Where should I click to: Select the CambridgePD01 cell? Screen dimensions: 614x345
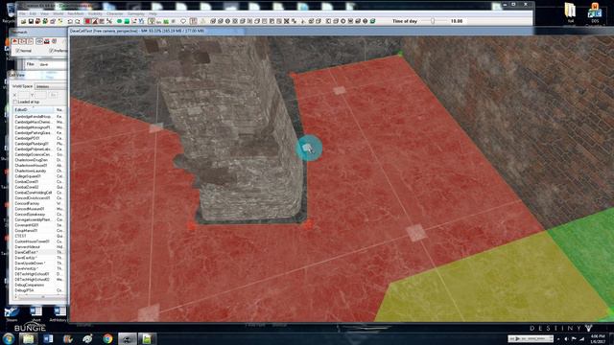point(27,138)
